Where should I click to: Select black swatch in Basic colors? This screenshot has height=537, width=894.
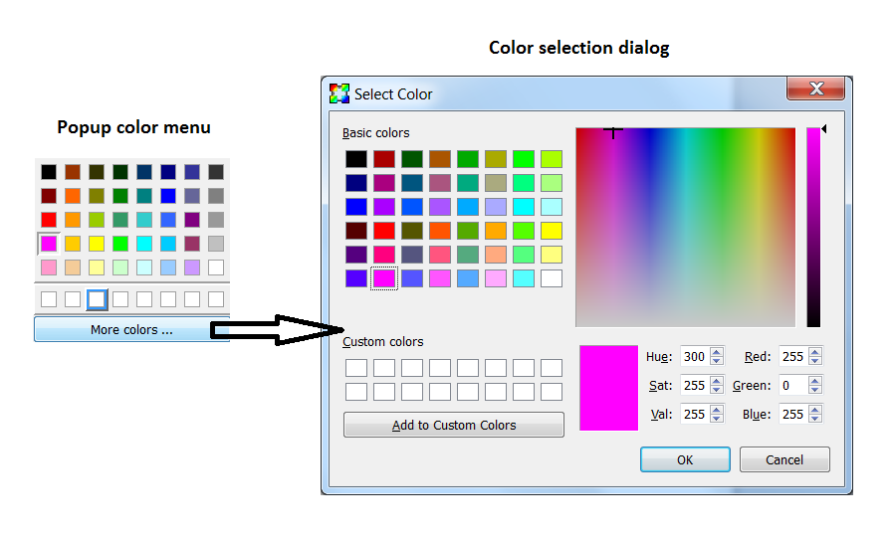click(x=356, y=159)
